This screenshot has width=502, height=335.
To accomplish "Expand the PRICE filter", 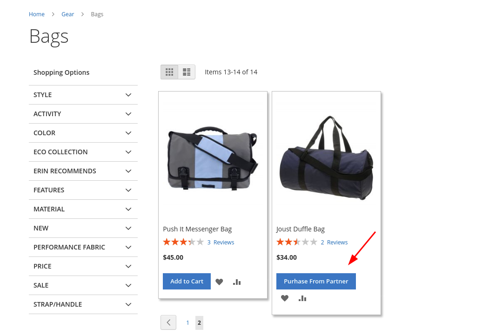I will point(83,266).
